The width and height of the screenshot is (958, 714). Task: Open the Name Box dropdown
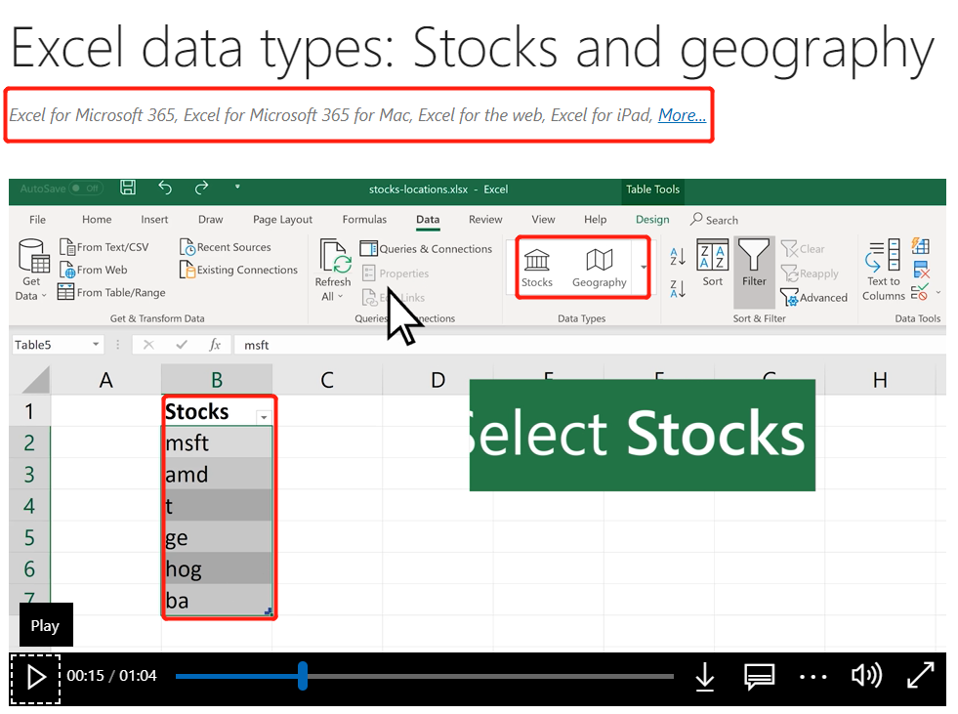[96, 345]
